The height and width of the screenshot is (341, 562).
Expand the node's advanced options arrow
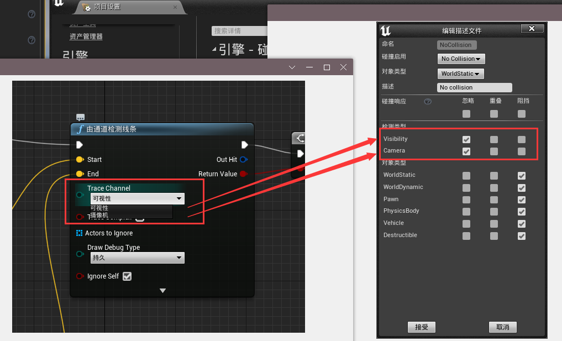pyautogui.click(x=162, y=291)
